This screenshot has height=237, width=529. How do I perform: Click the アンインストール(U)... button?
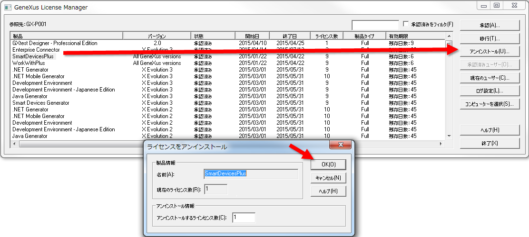(x=490, y=52)
